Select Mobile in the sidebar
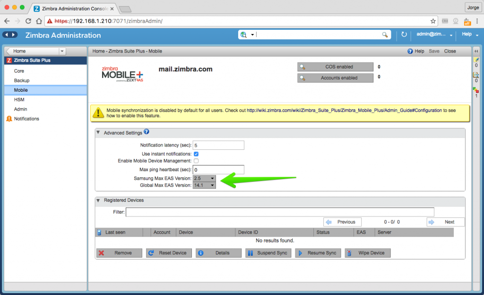 click(x=46, y=90)
